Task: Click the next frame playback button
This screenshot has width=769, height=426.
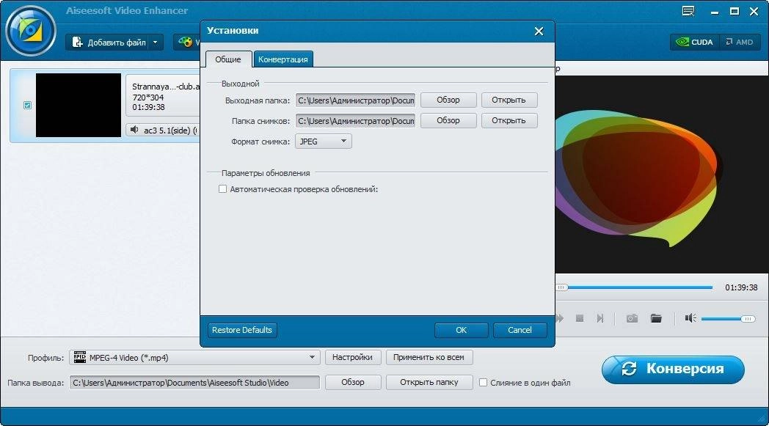Action: tap(600, 319)
